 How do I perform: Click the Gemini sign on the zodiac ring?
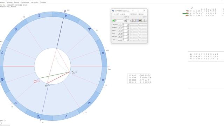coord(39,16)
